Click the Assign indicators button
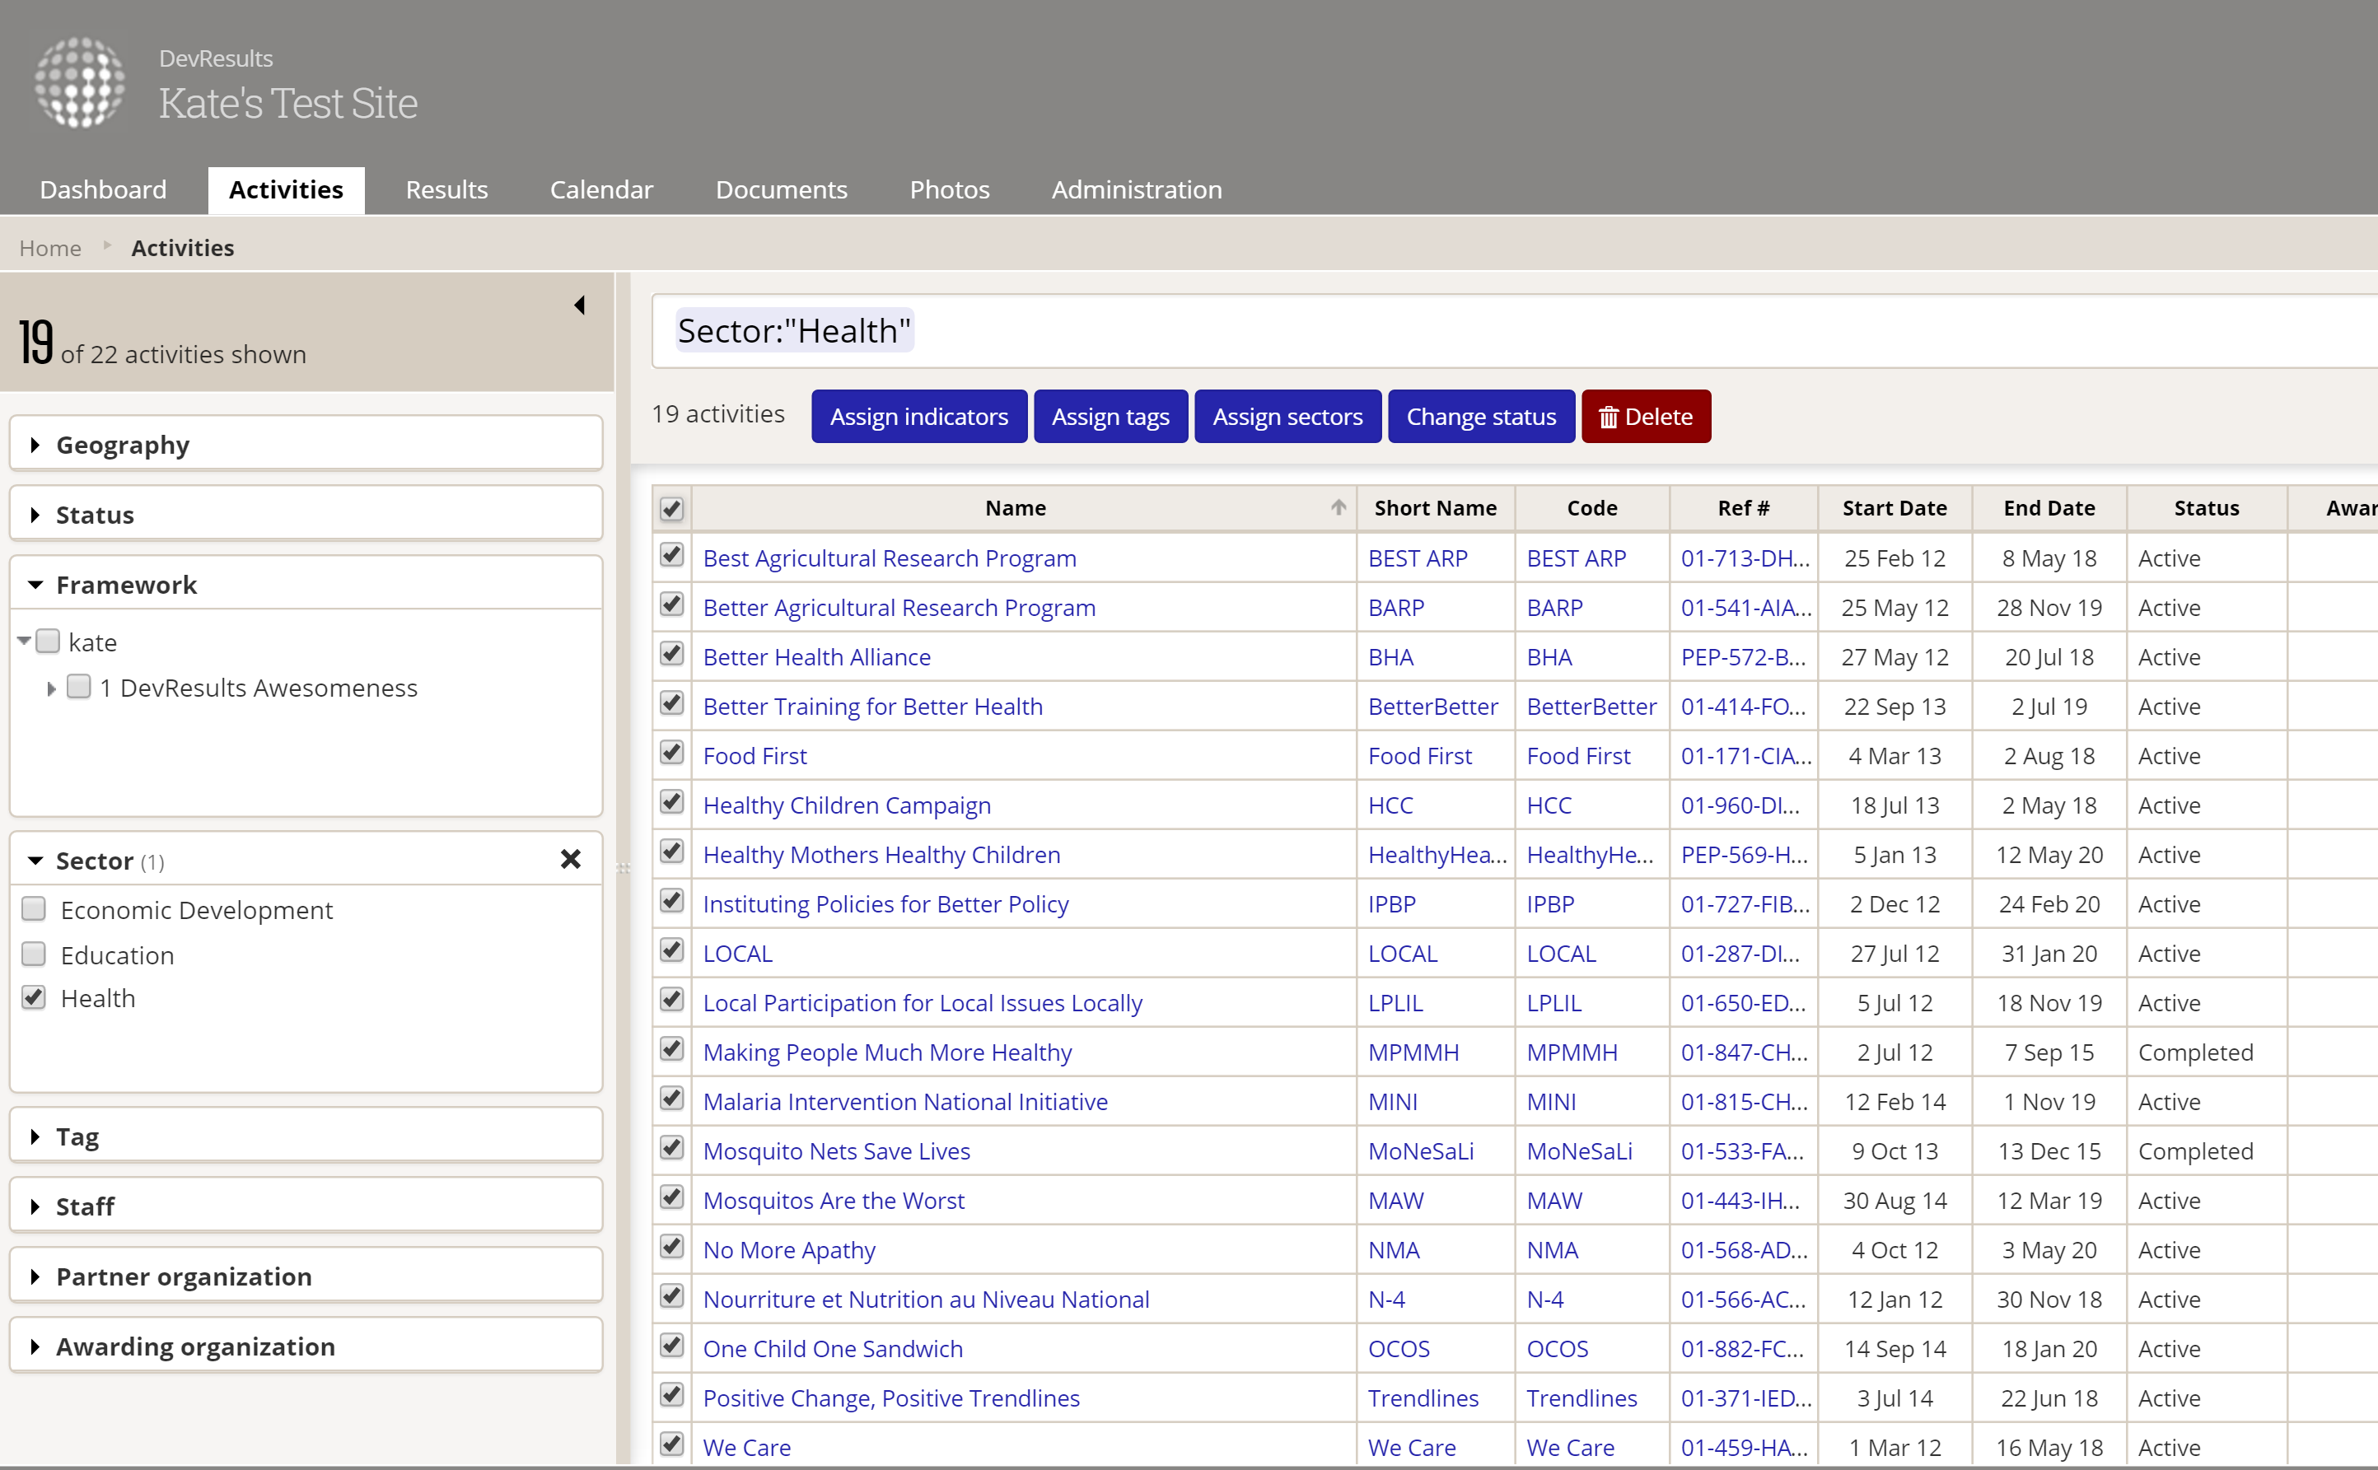 point(918,416)
